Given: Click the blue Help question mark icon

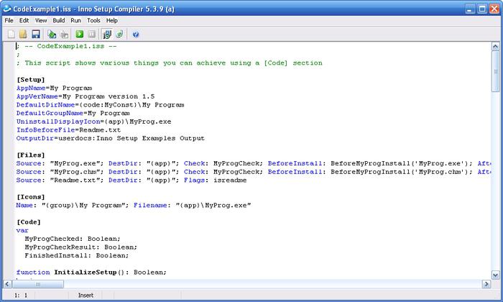Looking at the screenshot, I should (136, 35).
